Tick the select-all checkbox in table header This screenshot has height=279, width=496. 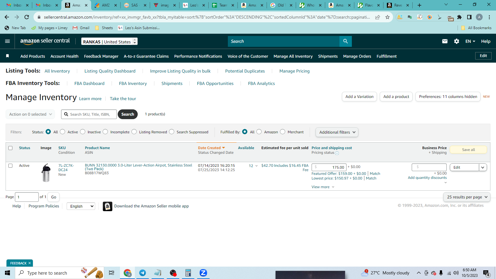pyautogui.click(x=11, y=148)
